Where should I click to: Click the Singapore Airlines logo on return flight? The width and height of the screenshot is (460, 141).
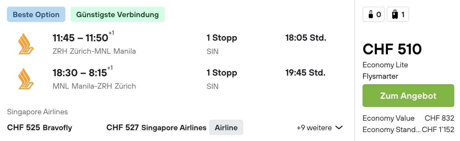click(x=26, y=79)
